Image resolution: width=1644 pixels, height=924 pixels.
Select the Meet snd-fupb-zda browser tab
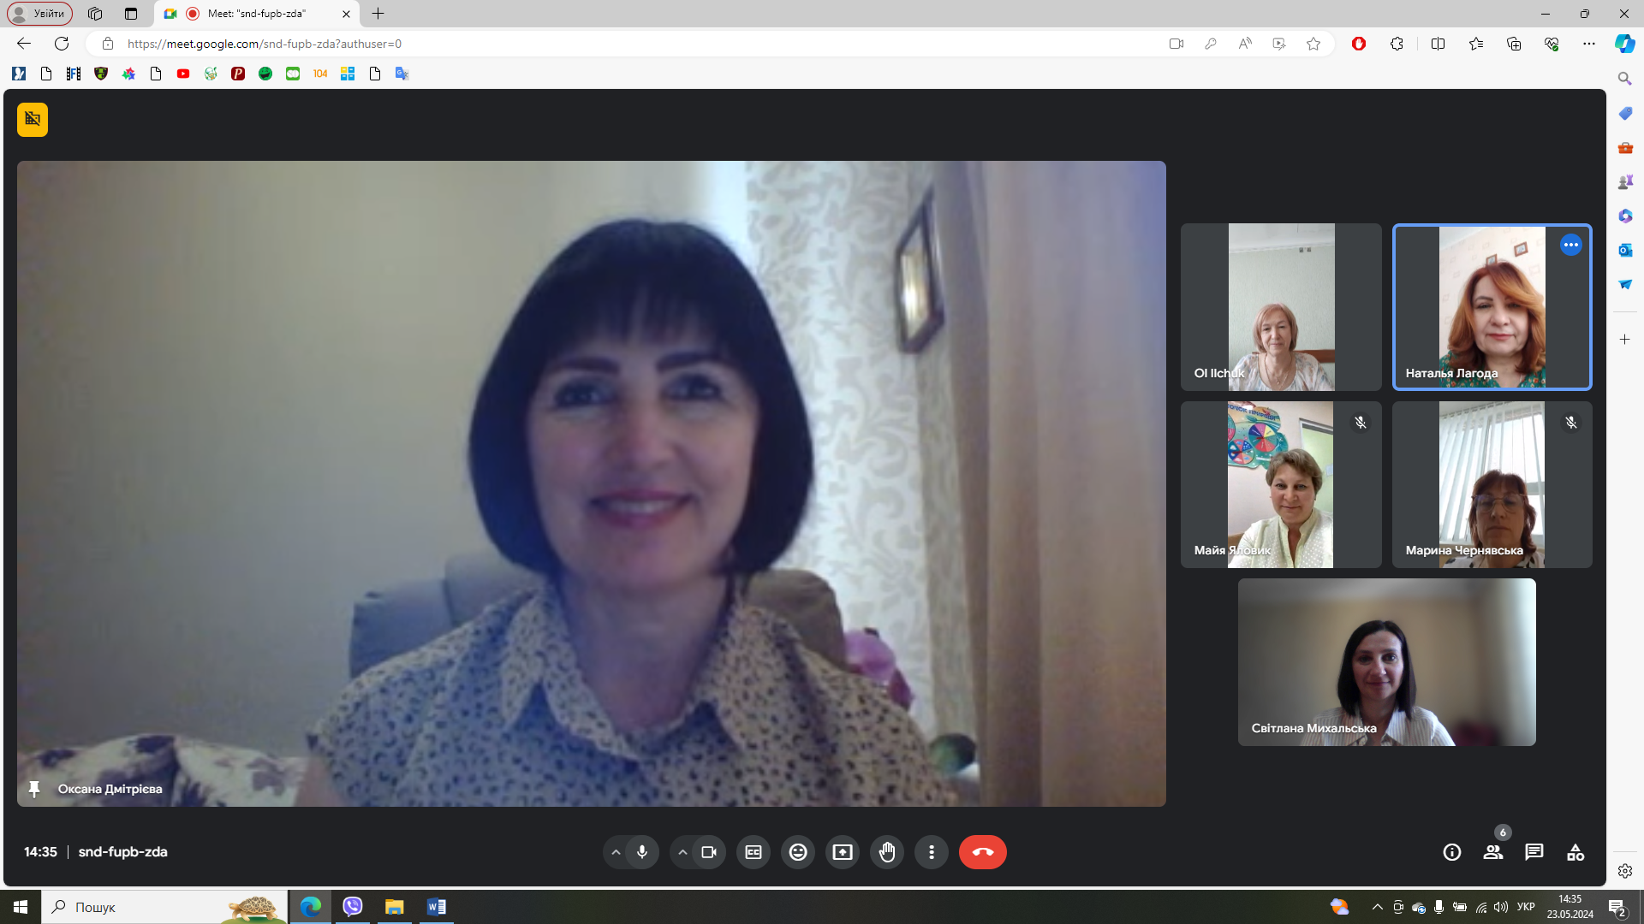point(257,14)
